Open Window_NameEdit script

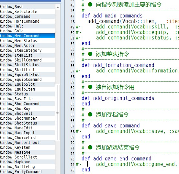point(27,128)
